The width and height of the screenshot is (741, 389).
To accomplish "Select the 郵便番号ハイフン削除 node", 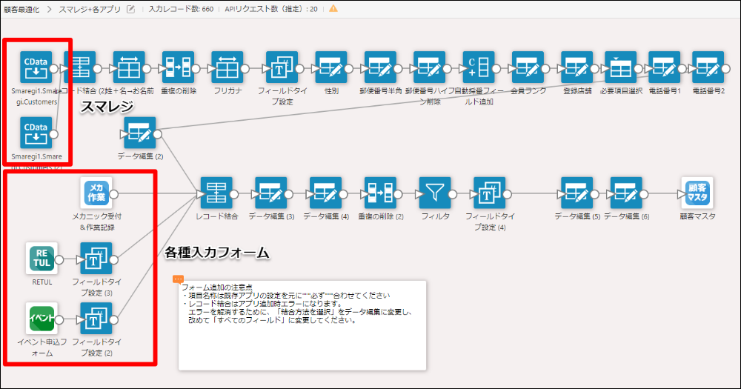I will pos(429,67).
